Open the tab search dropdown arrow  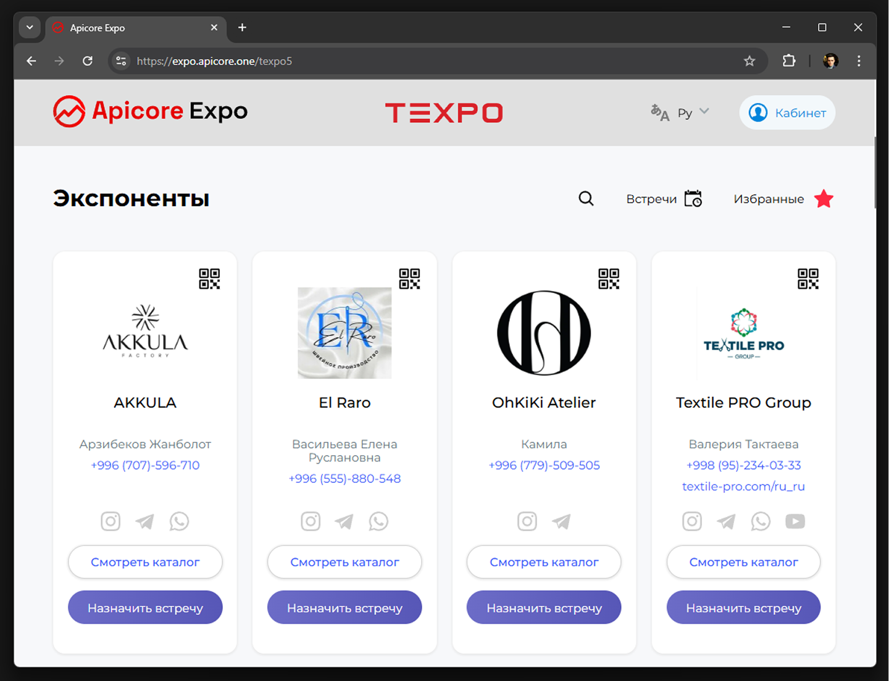click(x=30, y=28)
